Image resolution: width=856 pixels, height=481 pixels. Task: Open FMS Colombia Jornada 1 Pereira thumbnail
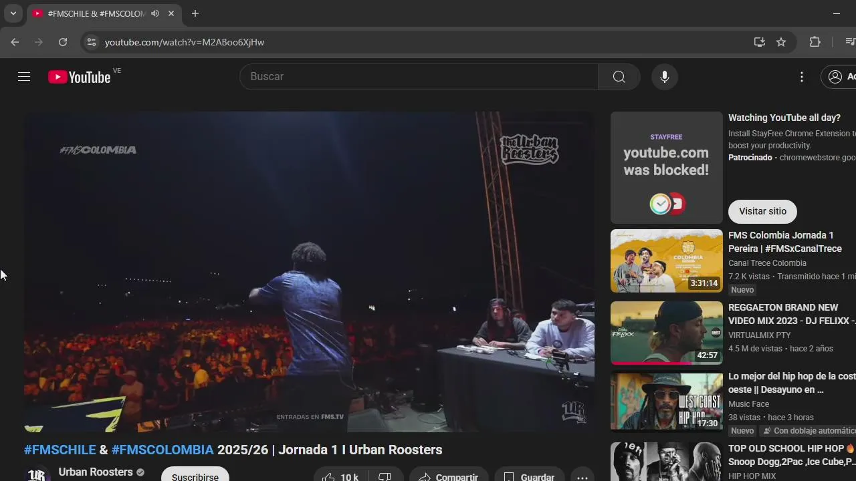(667, 261)
